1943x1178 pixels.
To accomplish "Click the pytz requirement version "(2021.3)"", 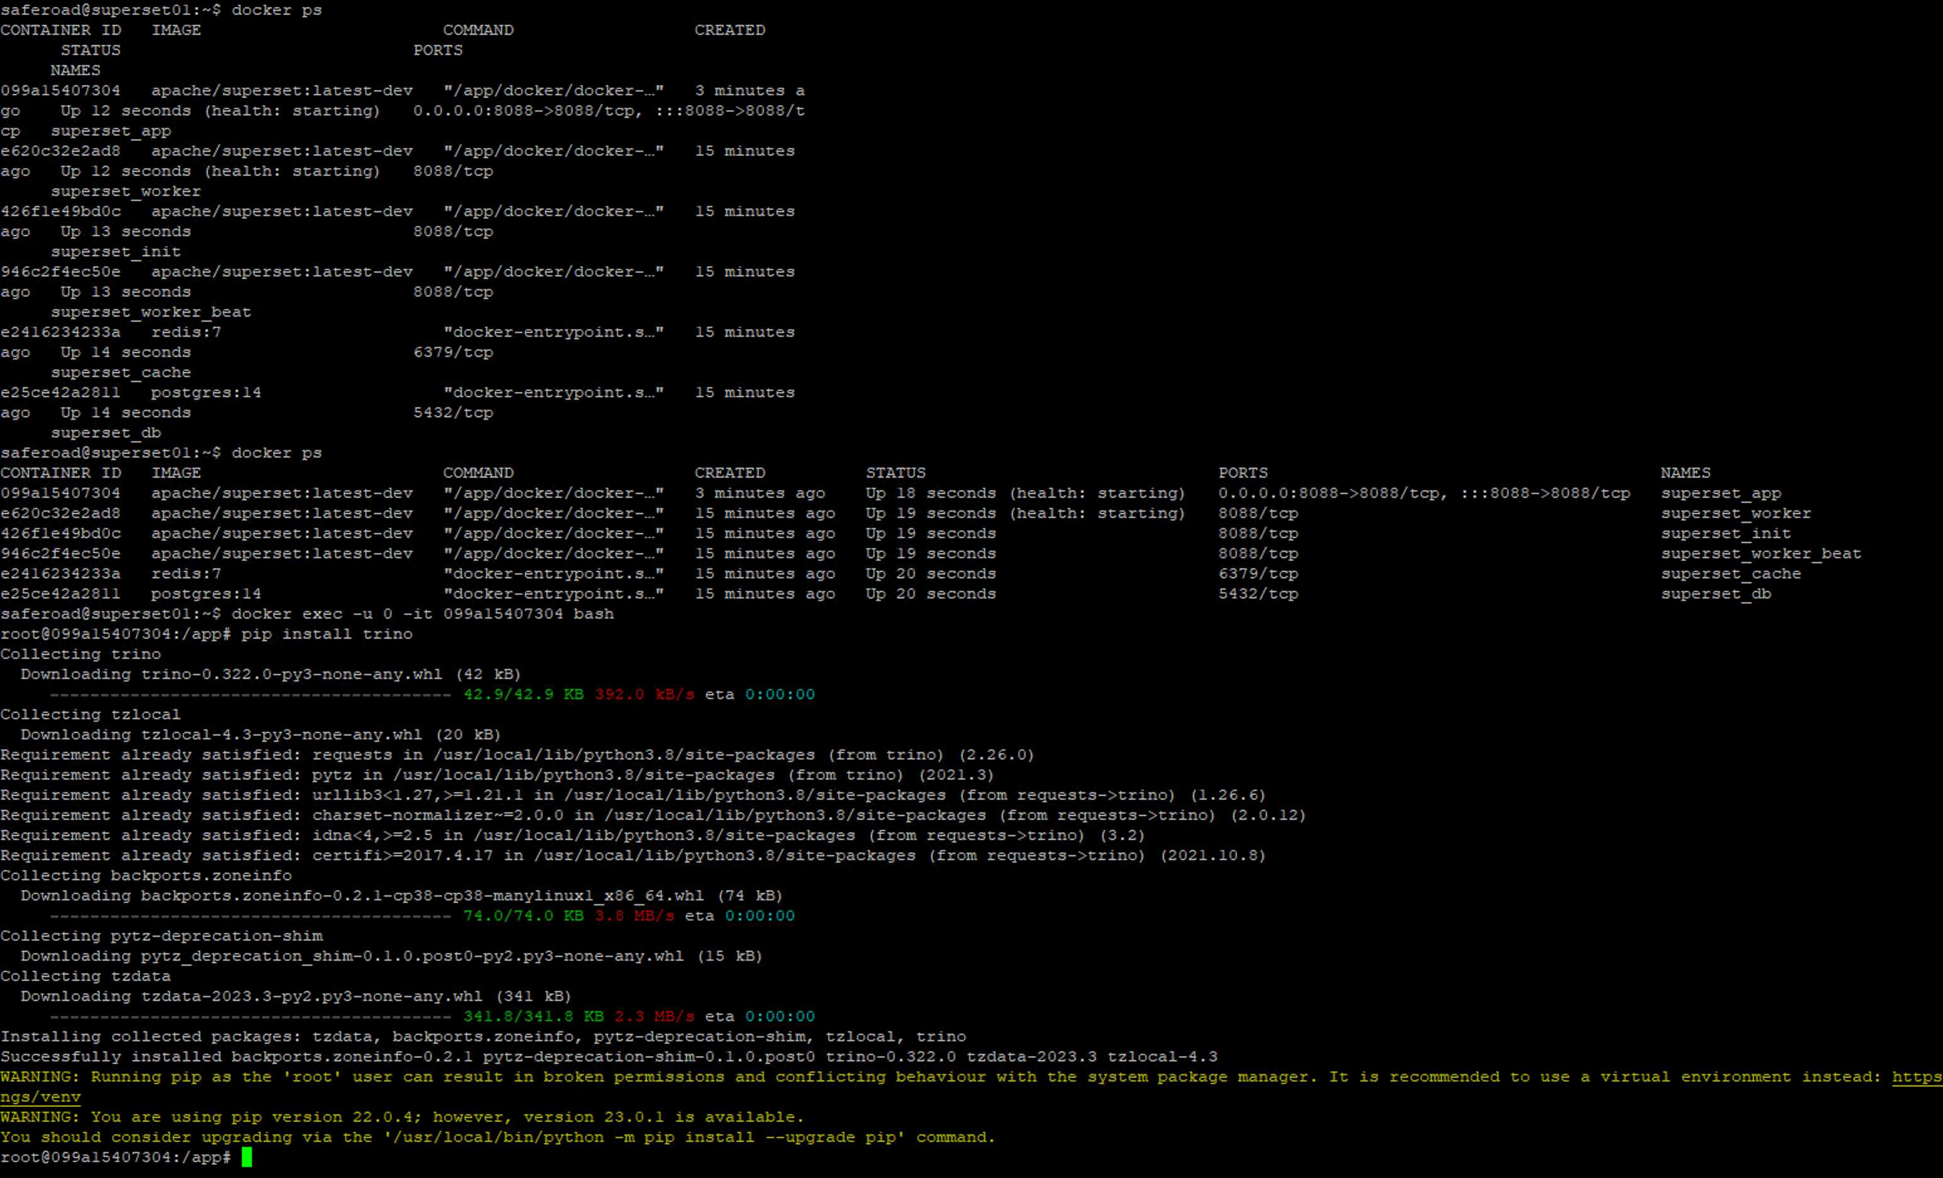I will (x=956, y=775).
